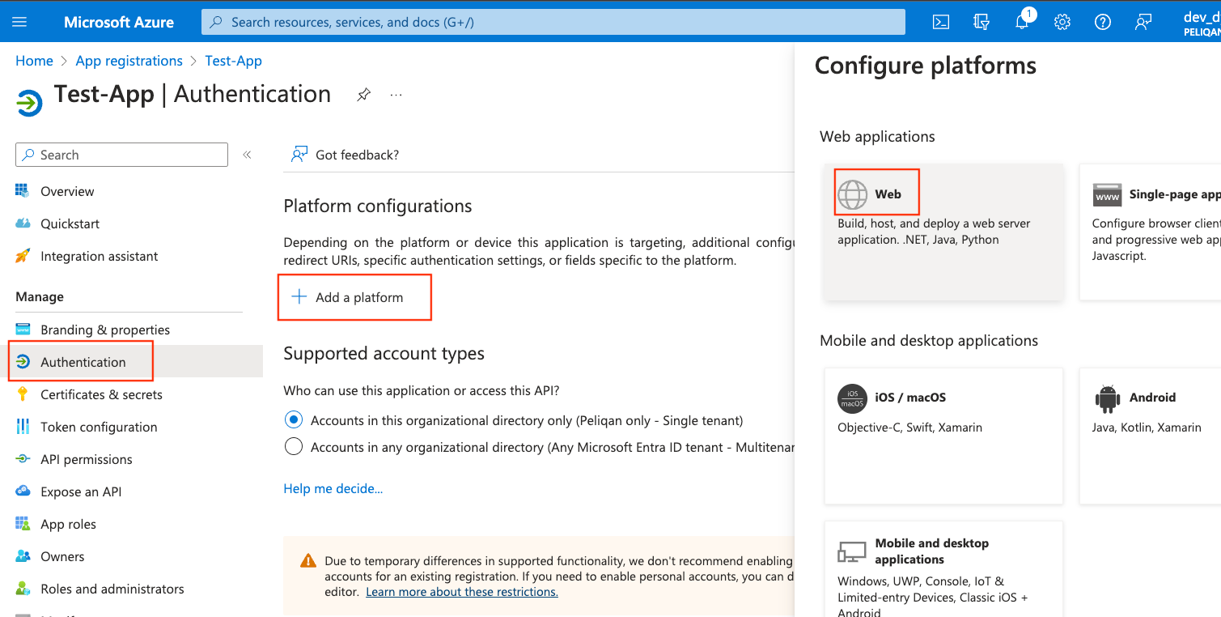Select single tenant organizational directory radio

tap(294, 420)
